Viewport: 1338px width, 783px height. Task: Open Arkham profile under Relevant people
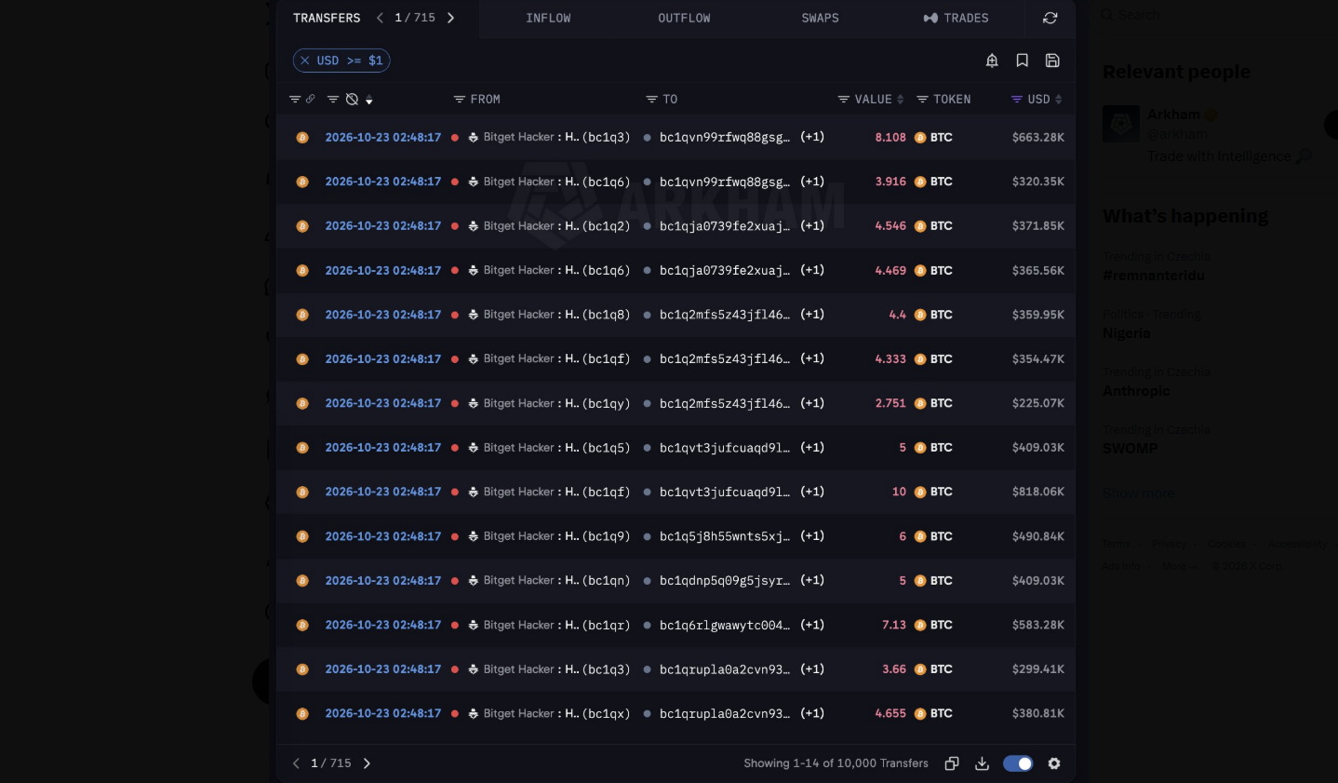[x=1173, y=115]
